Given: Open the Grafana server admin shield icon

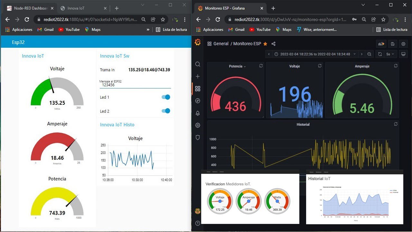Looking at the screenshot, I should coord(198,138).
